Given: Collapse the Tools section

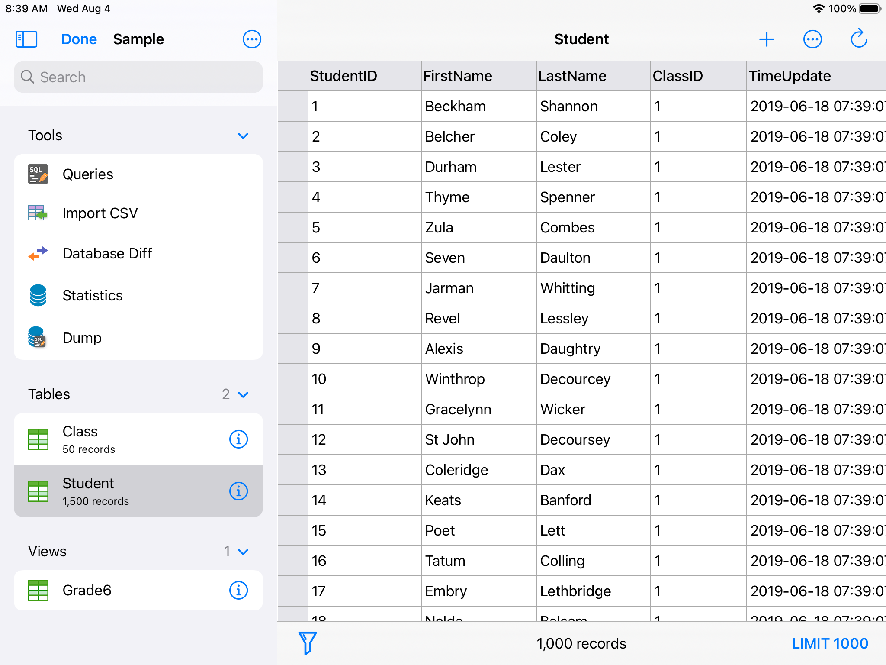Looking at the screenshot, I should click(243, 136).
